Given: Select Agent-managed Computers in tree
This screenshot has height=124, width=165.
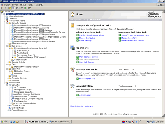Looking at the screenshot, I should pyautogui.click(x=25, y=96).
